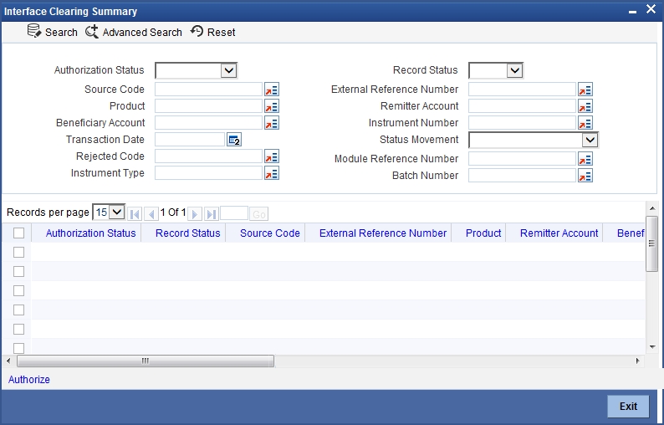Open lookup list for Module Reference Number

(x=585, y=159)
